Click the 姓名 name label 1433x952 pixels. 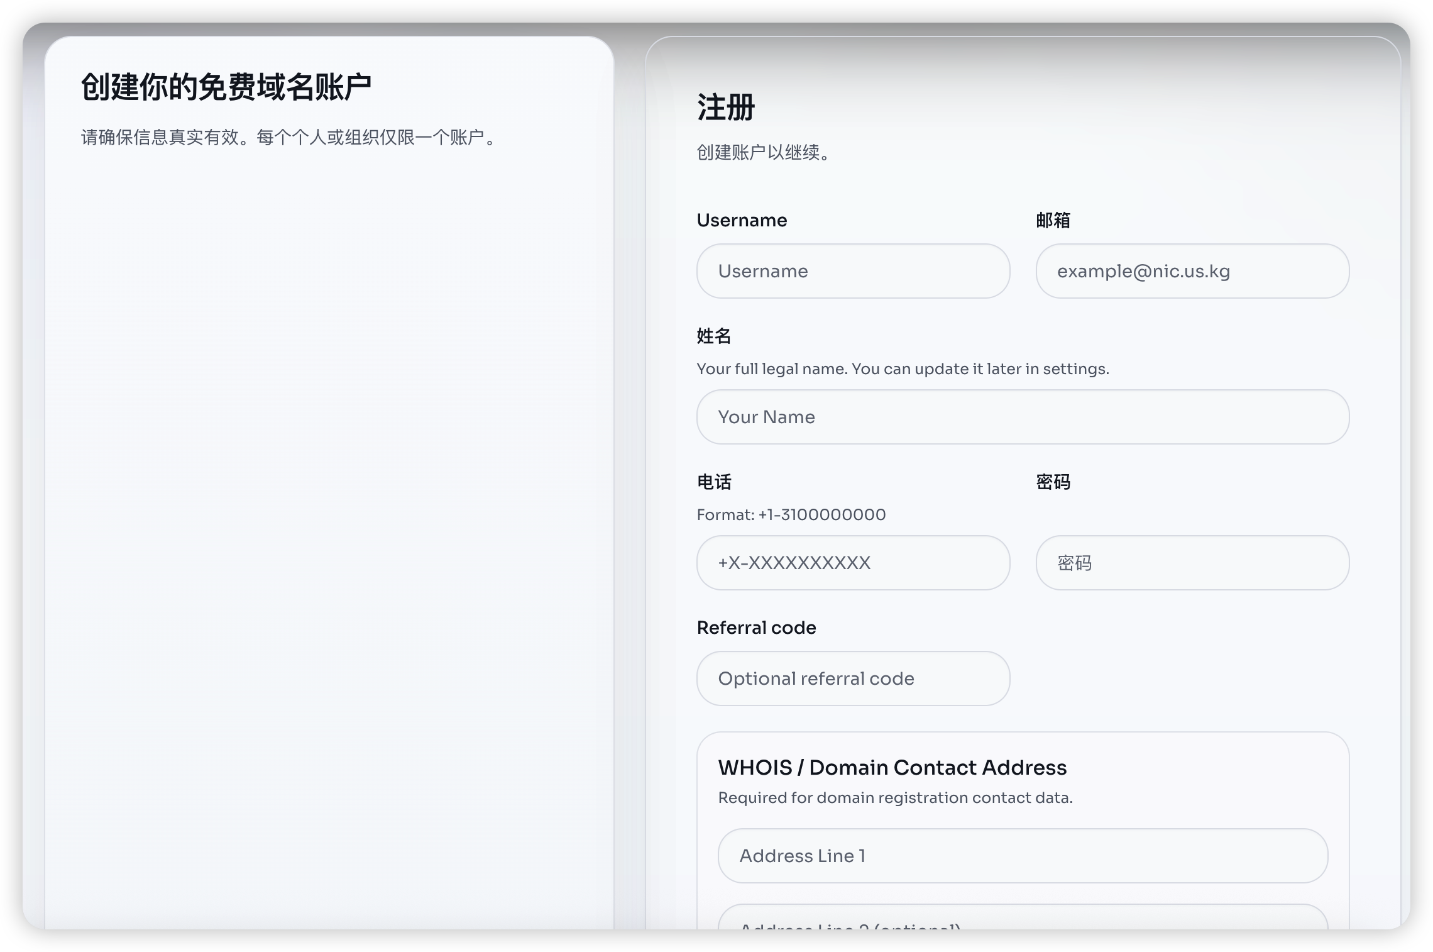[x=714, y=336]
